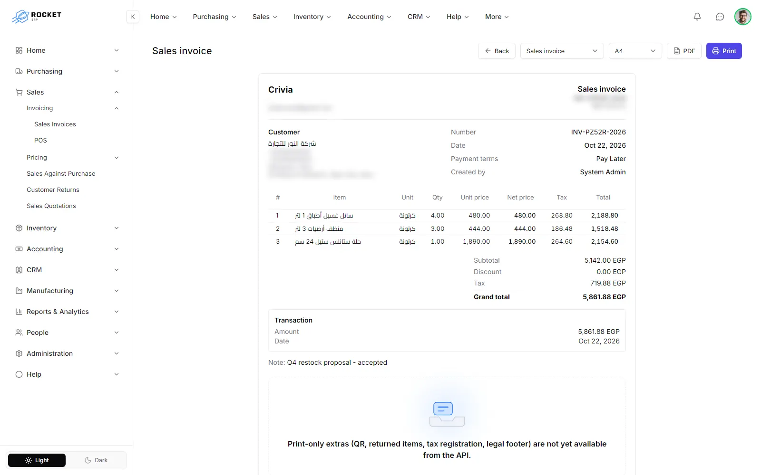This screenshot has width=761, height=475.
Task: Open Sales Quotations link
Action: coord(51,206)
